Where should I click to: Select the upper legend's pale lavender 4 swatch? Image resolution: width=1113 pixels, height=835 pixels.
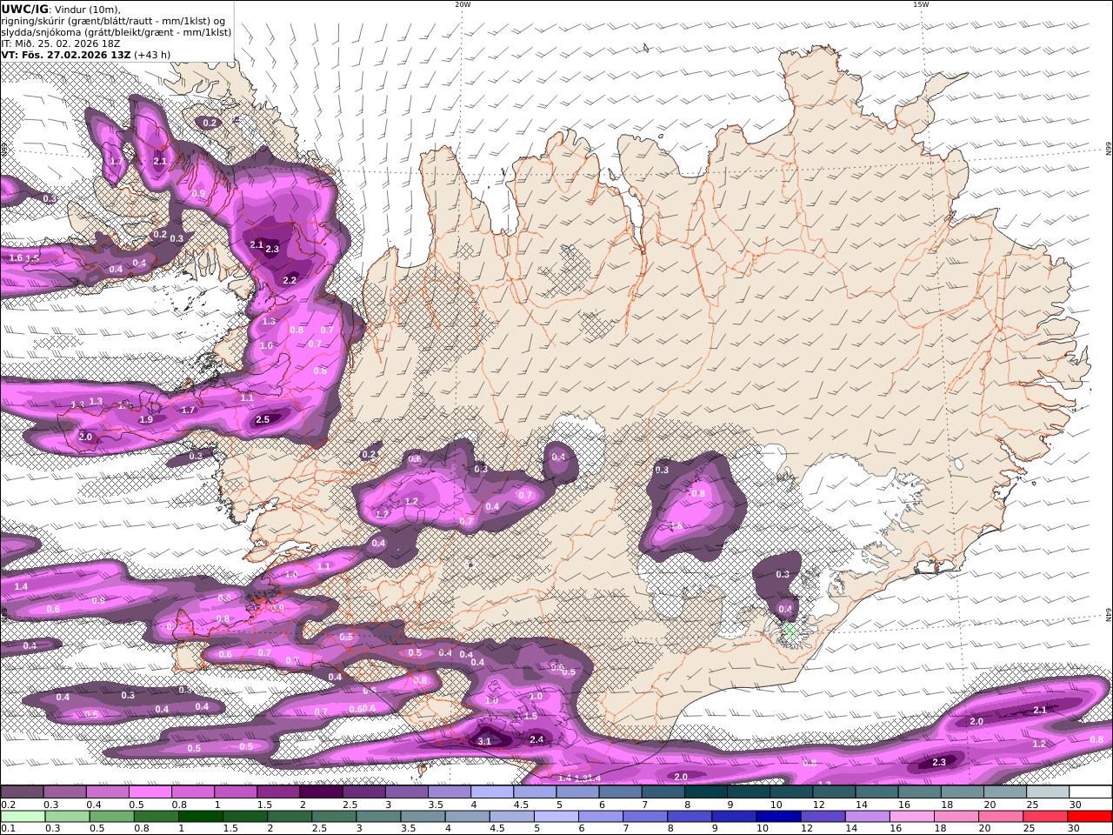click(x=492, y=792)
